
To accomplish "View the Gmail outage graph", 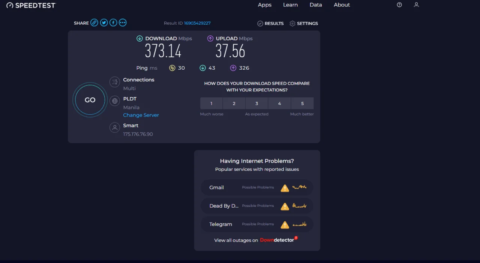I will 300,187.
